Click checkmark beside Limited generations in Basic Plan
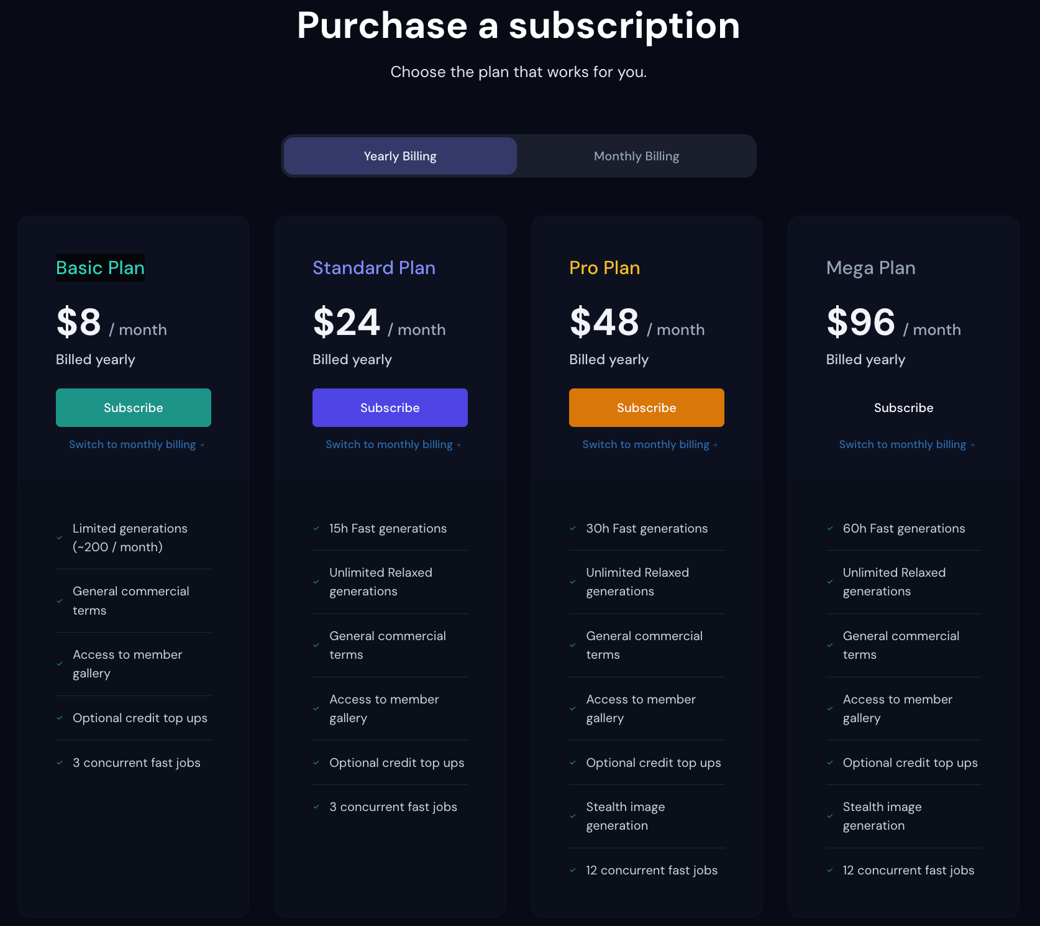Screen dimensions: 1040x926 pyautogui.click(x=60, y=537)
